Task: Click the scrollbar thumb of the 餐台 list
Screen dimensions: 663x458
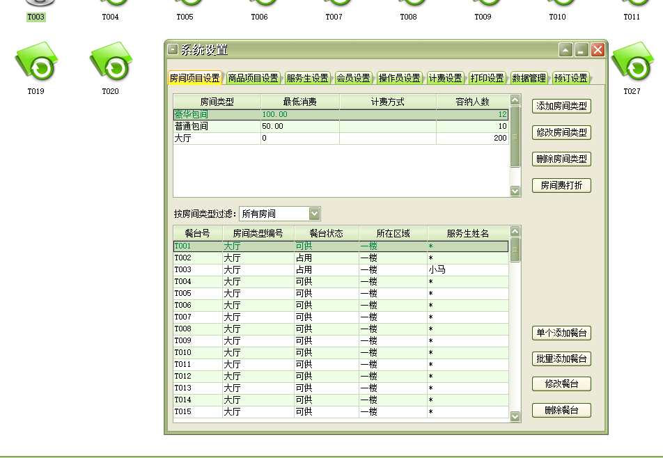Action: pos(515,250)
